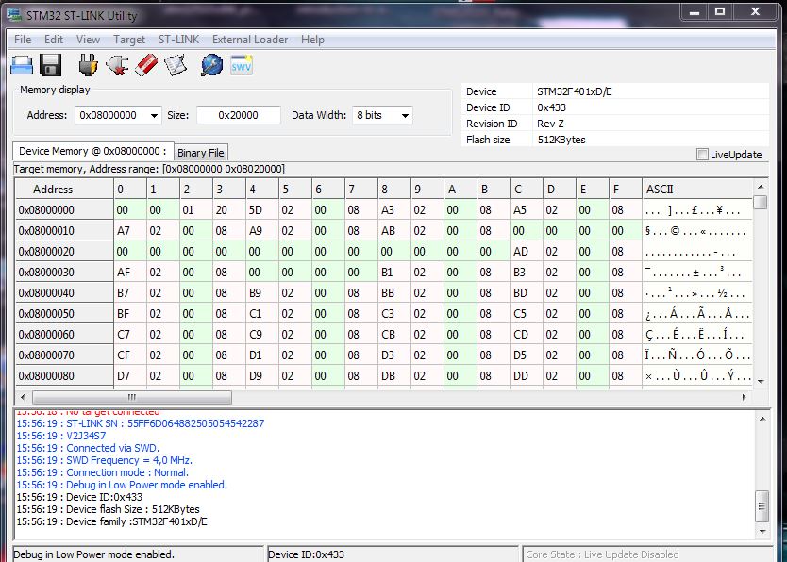Click the Address column header
Screen dimensions: 787x562
point(65,189)
